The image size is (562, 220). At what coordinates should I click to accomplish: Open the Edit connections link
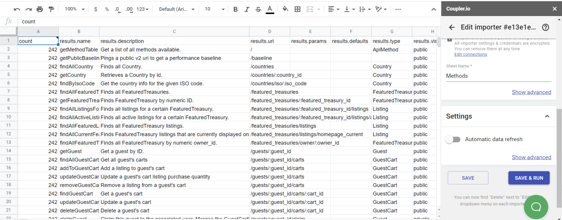click(x=471, y=54)
